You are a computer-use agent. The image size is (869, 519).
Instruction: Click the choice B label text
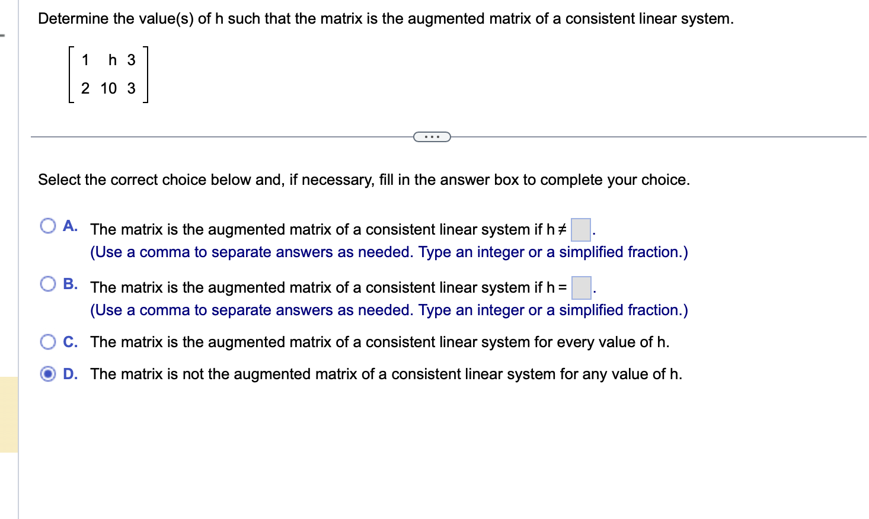pyautogui.click(x=71, y=284)
